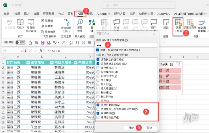209x133 pixels.
Task: Click 確定 to confirm sheet protection
Action: [132, 128]
